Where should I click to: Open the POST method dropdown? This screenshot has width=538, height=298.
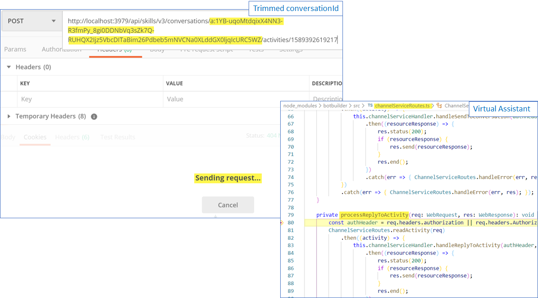coord(32,21)
